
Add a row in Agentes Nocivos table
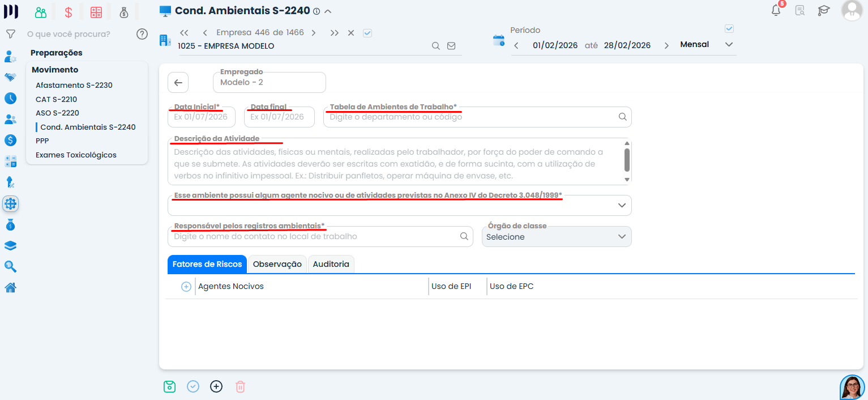coord(186,287)
